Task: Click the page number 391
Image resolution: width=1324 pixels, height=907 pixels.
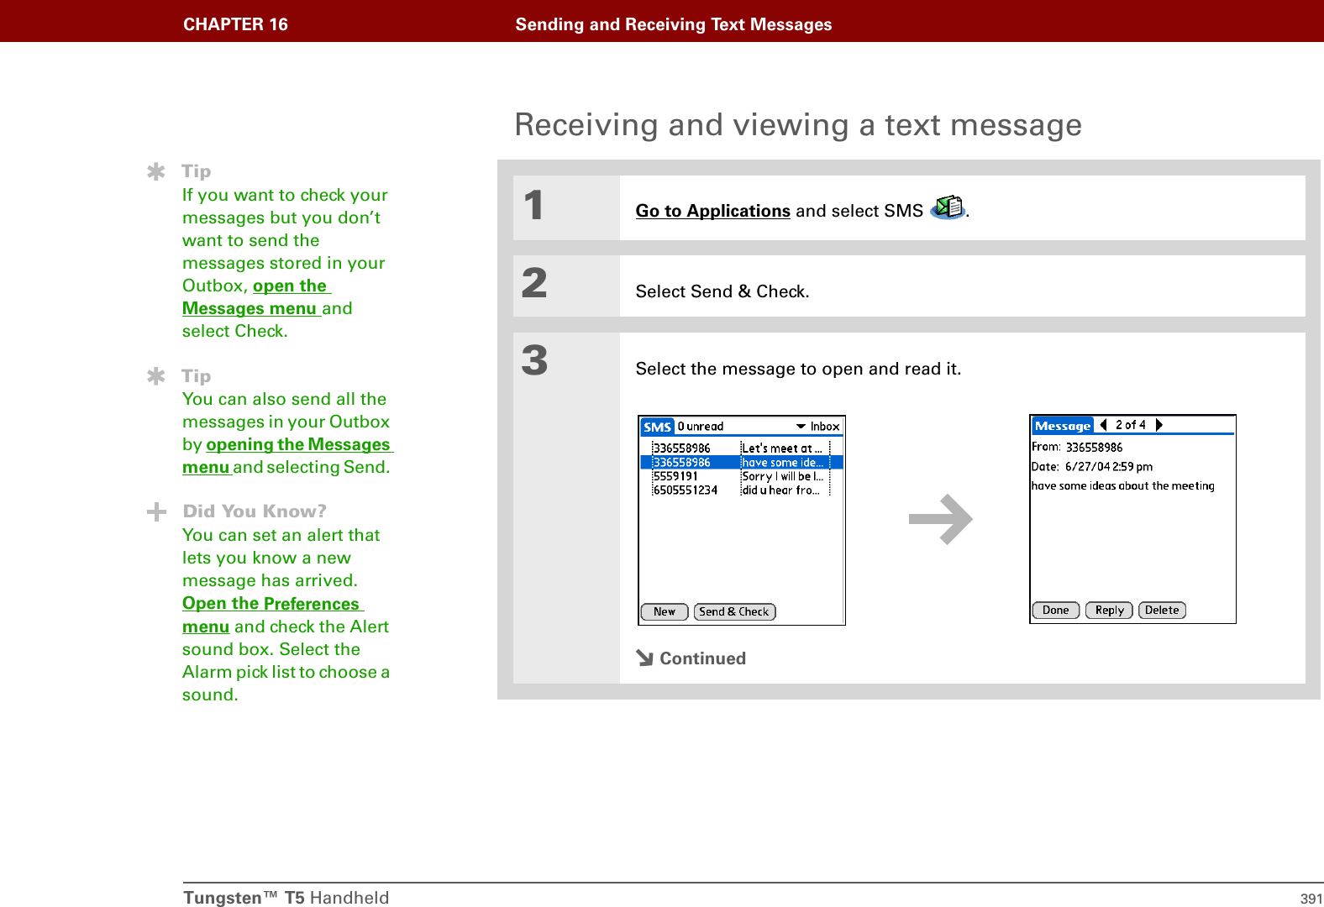Action: coord(1311,899)
